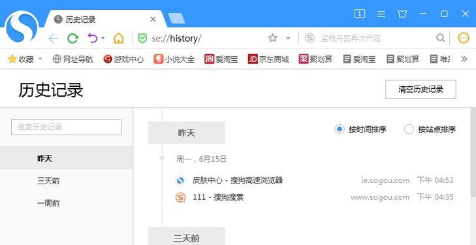
Task: Select 昨天 in the left sidebar
Action: click(x=66, y=158)
